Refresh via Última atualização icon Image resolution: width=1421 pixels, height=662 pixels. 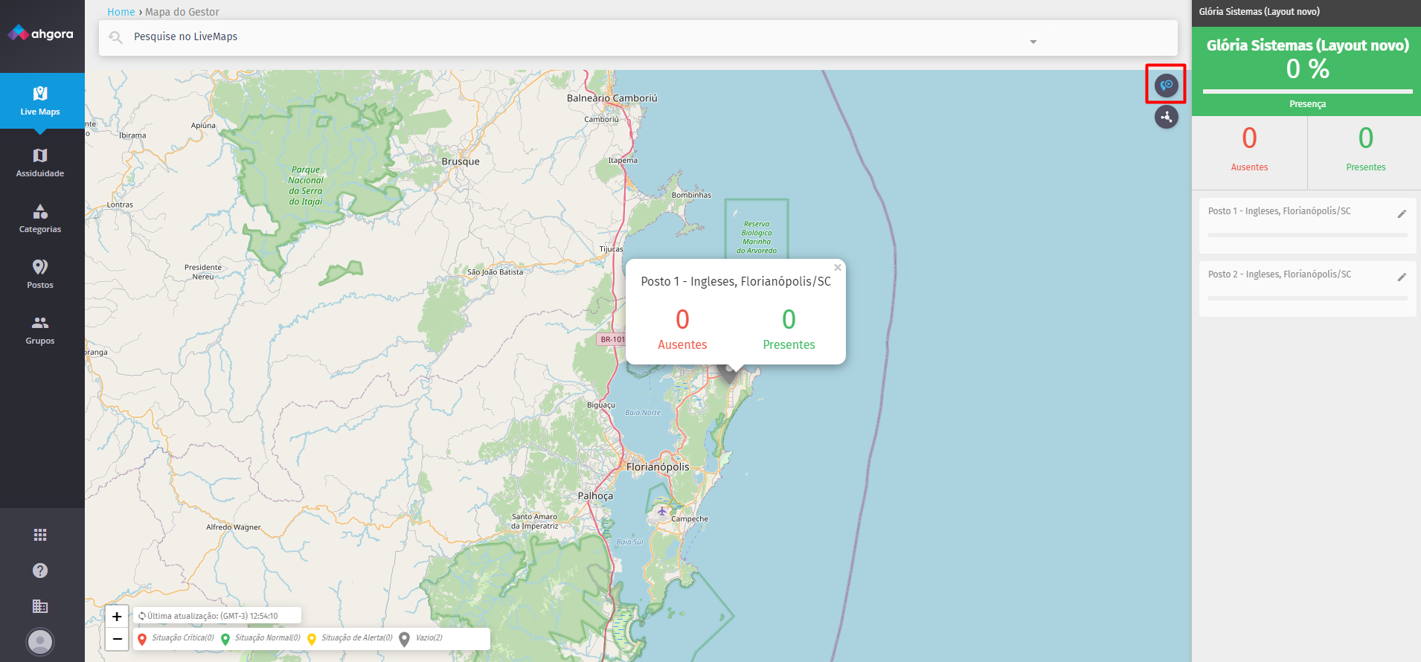pyautogui.click(x=142, y=616)
